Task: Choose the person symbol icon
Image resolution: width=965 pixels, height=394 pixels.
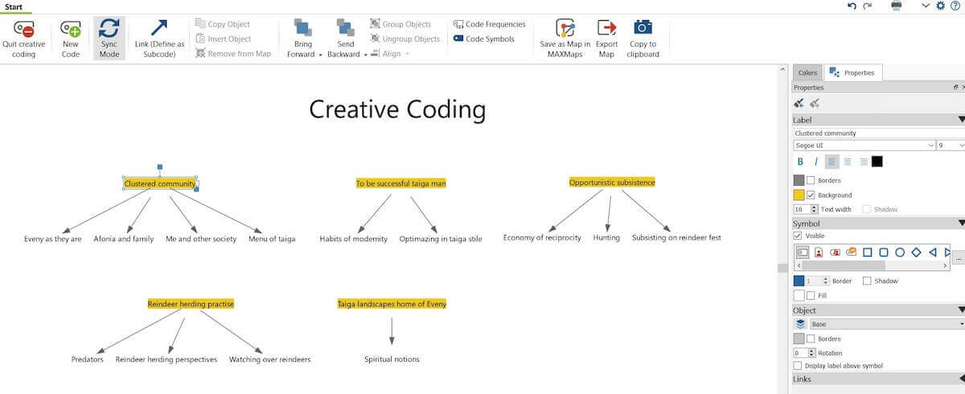Action: point(819,252)
